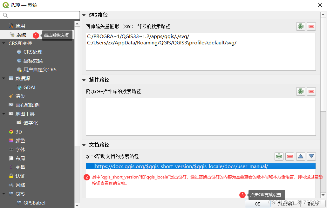Click the 通用 tools icon in sidebar

click(11, 26)
